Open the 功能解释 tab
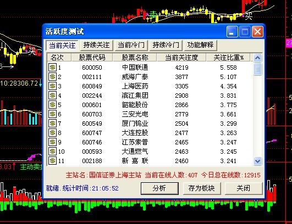Viewport: 292px width, 224px height. pyautogui.click(x=200, y=45)
